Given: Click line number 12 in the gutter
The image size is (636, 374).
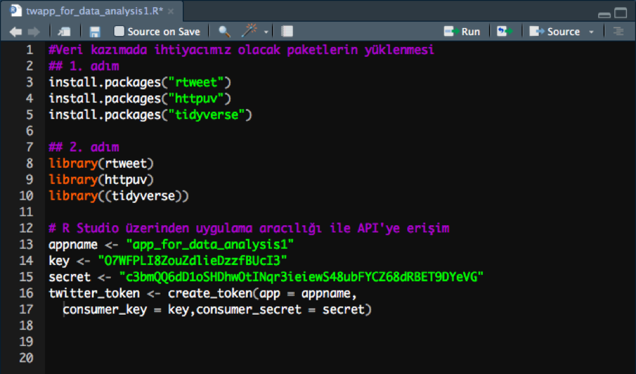Looking at the screenshot, I should [26, 228].
